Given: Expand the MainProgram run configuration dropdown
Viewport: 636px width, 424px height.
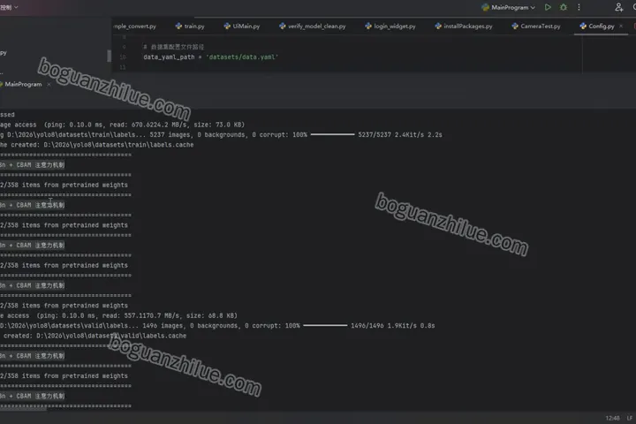Looking at the screenshot, I should coord(508,7).
